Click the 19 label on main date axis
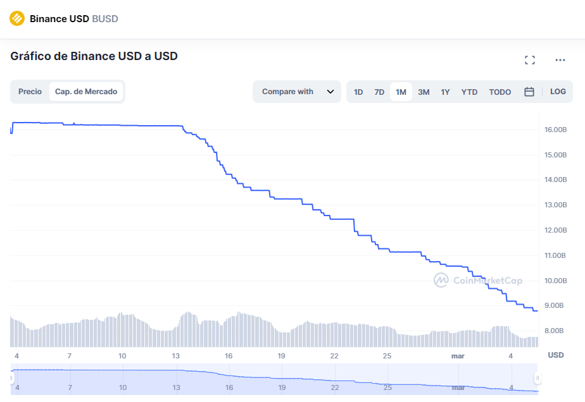Screen dimensions: 585x402 click(x=281, y=356)
